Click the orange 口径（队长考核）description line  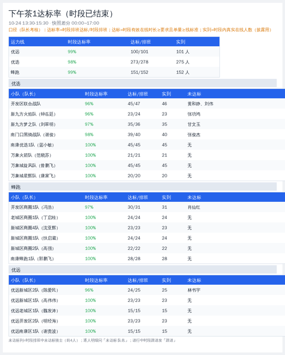140,30
